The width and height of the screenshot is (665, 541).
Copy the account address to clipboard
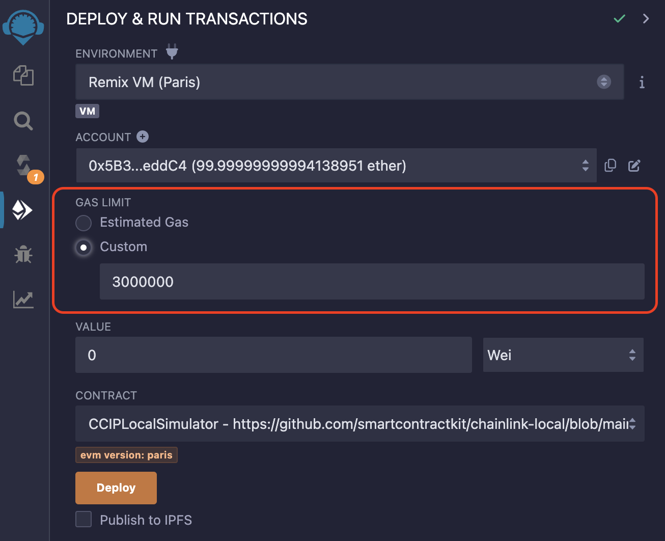610,166
